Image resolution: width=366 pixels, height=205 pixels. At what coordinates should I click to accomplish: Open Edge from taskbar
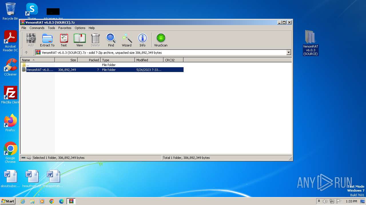61,201
